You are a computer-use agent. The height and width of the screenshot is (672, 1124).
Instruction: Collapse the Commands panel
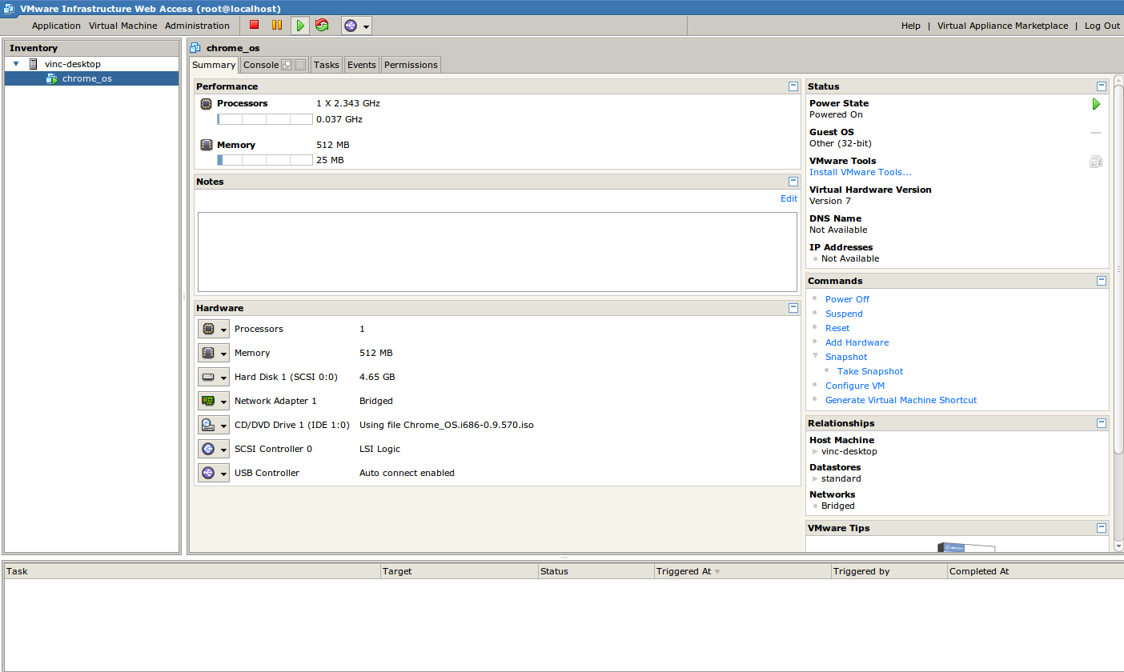point(1102,281)
